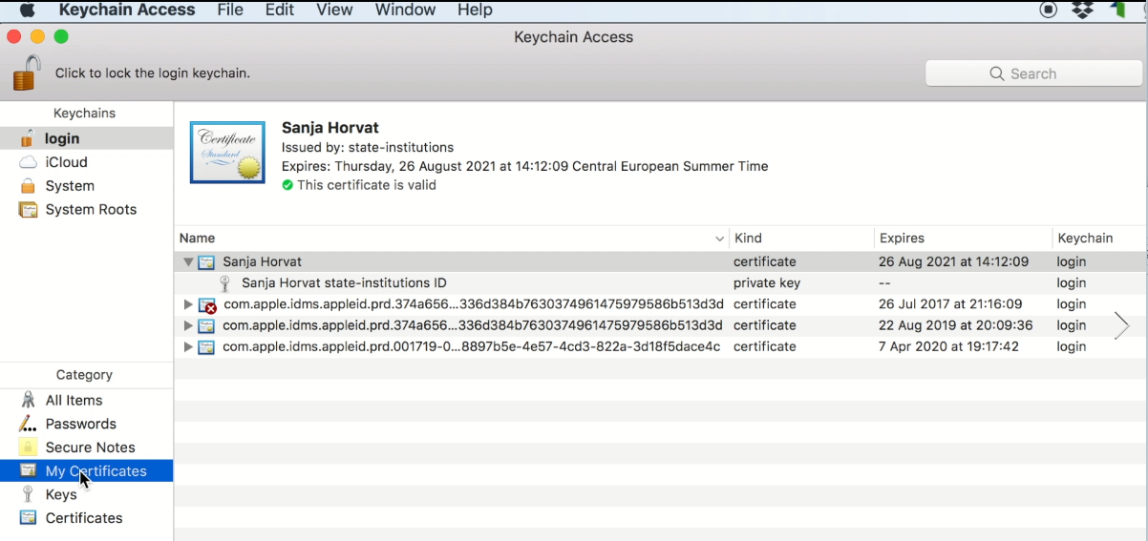Click the magnifier icon in Search field
The width and height of the screenshot is (1148, 541).
(x=997, y=73)
